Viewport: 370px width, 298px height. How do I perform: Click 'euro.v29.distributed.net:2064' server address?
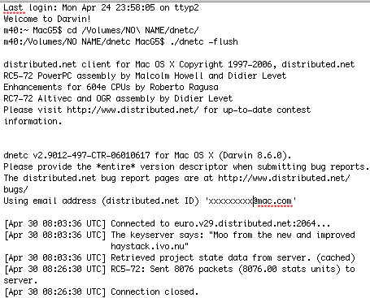coord(245,223)
